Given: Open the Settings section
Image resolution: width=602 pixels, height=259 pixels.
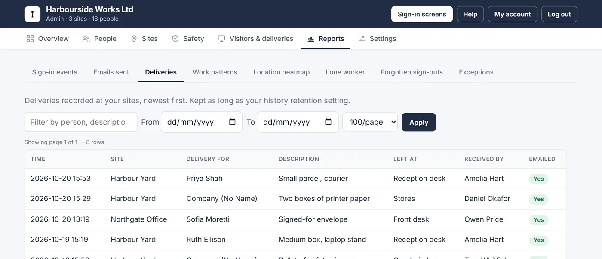Looking at the screenshot, I should click(x=377, y=39).
